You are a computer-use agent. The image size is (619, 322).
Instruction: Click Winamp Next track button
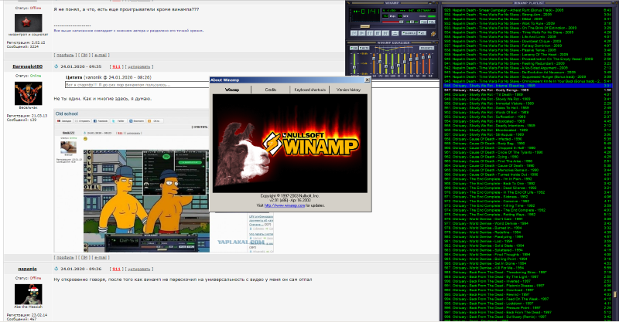click(385, 33)
